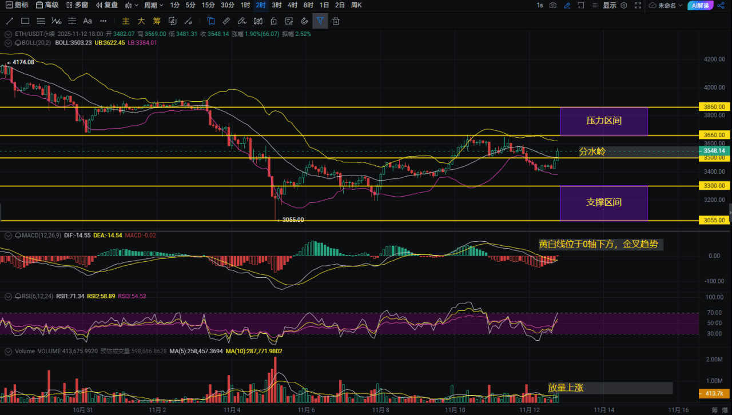
Task: Click the purple 压力区间 resistance zone box
Action: coord(604,121)
